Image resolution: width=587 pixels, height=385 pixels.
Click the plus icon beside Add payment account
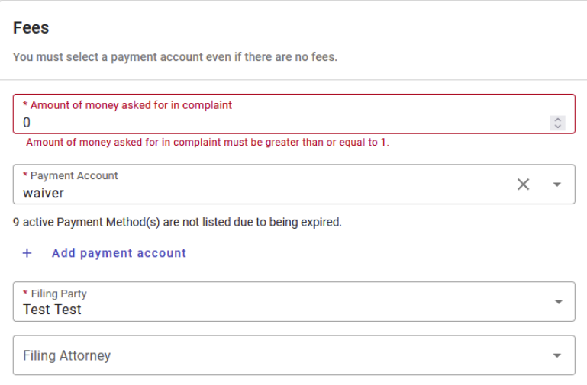27,253
